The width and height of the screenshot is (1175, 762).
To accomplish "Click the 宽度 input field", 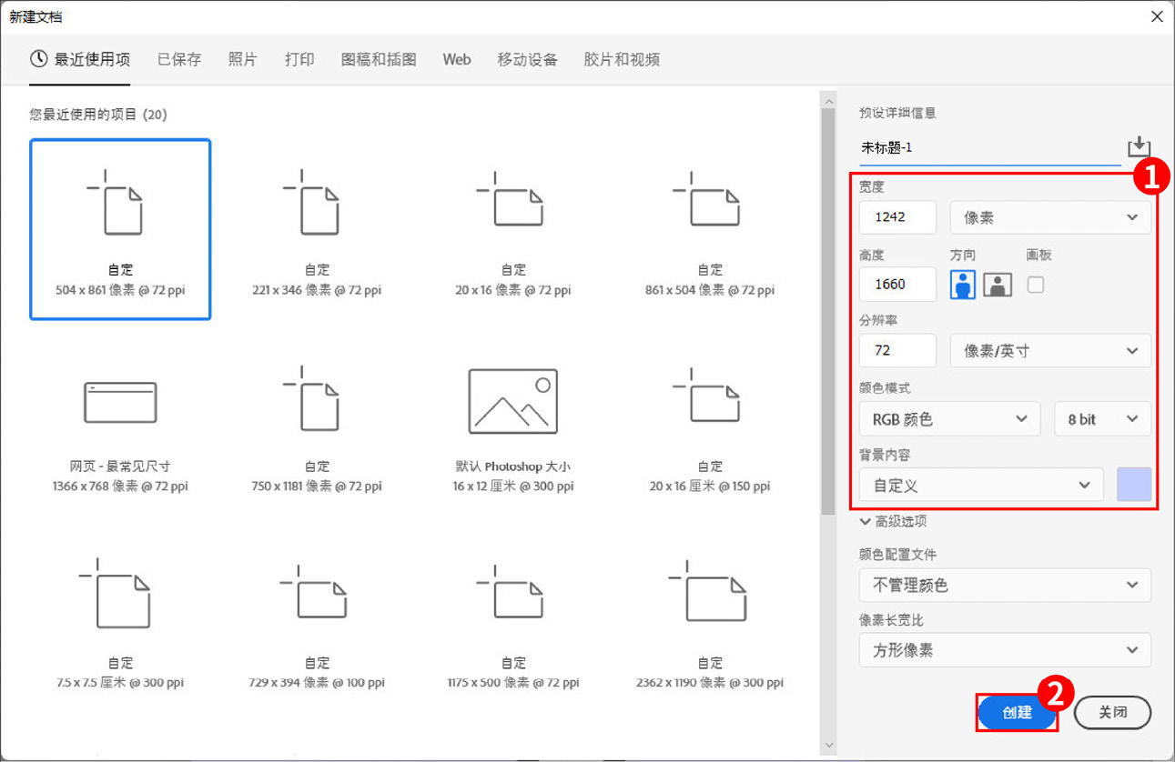I will tap(897, 217).
